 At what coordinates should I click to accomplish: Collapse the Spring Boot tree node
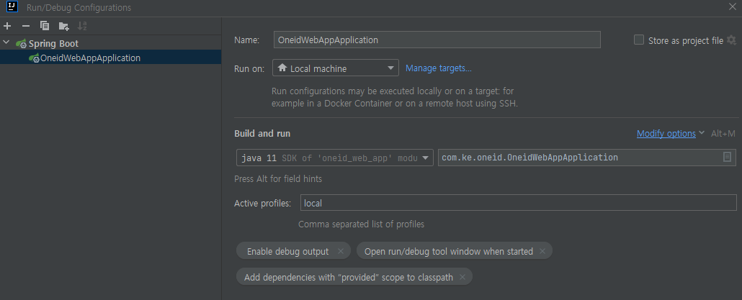[x=6, y=43]
